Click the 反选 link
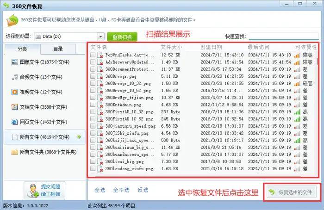 [x=143, y=190]
